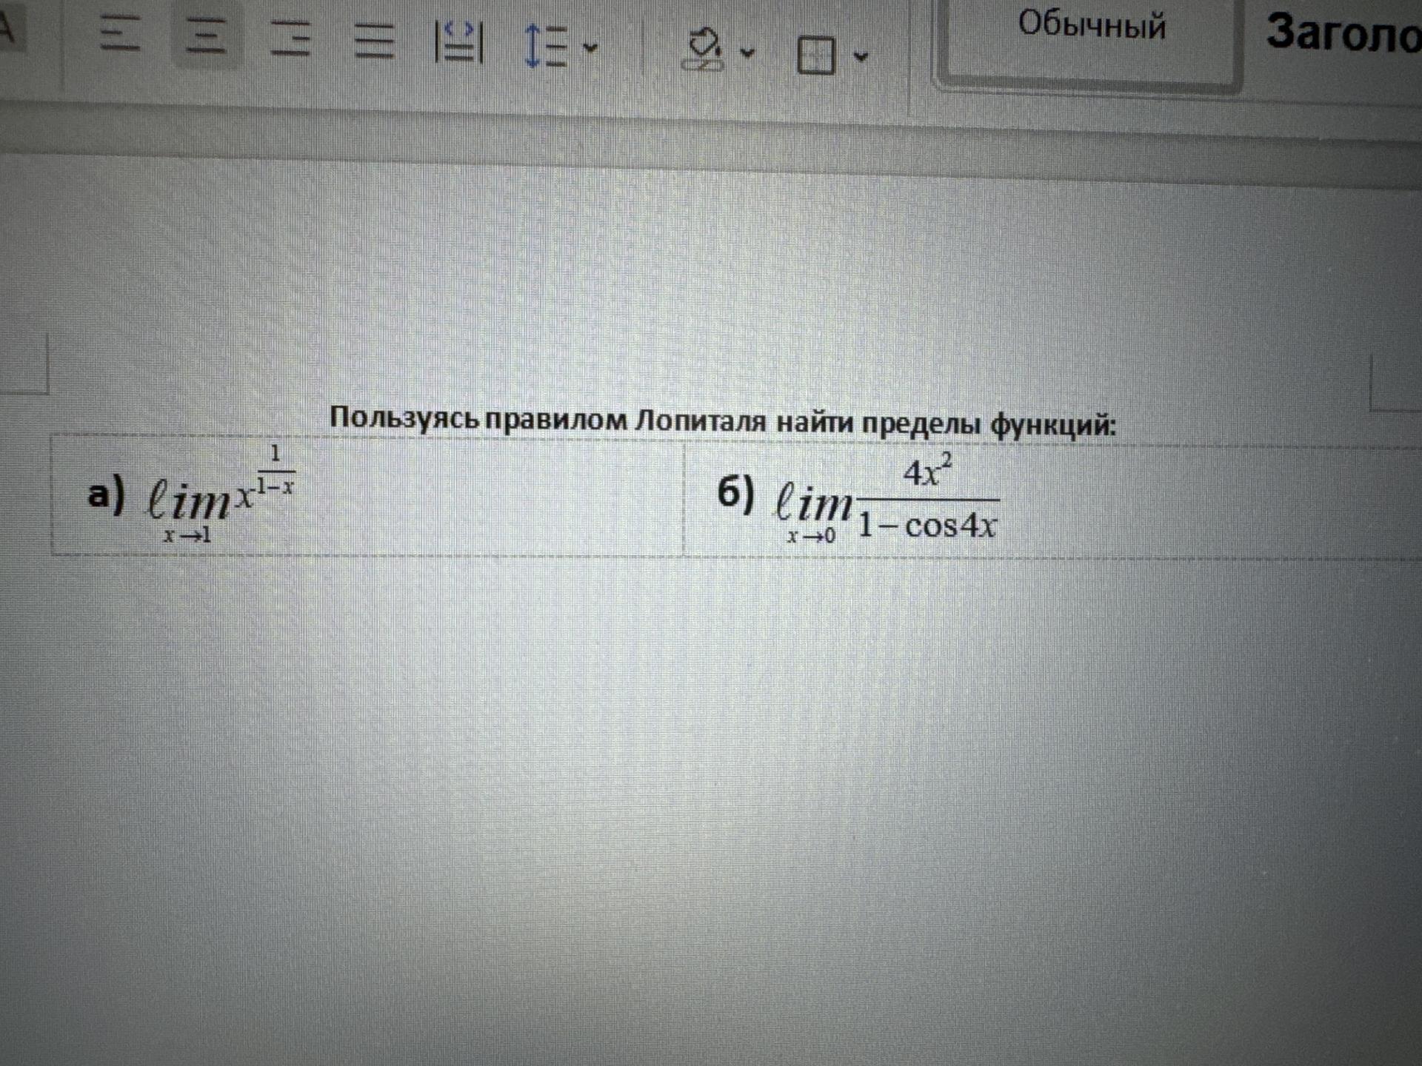
Task: Apply cell borders
Action: [816, 55]
